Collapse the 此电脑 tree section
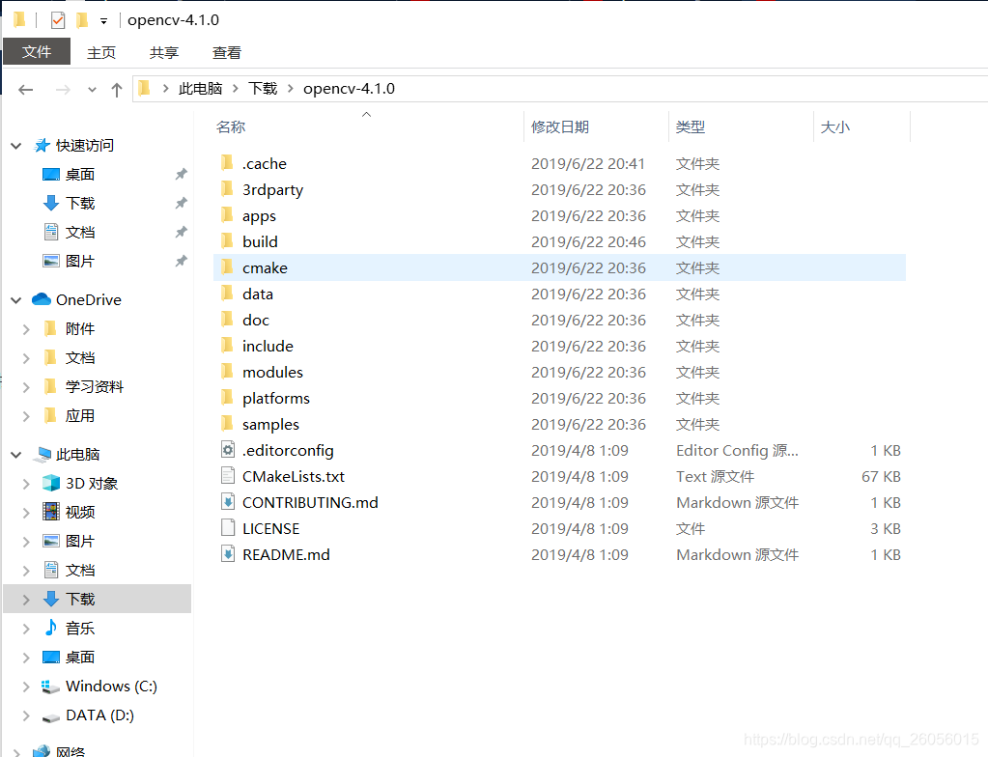The width and height of the screenshot is (988, 757). (x=16, y=455)
